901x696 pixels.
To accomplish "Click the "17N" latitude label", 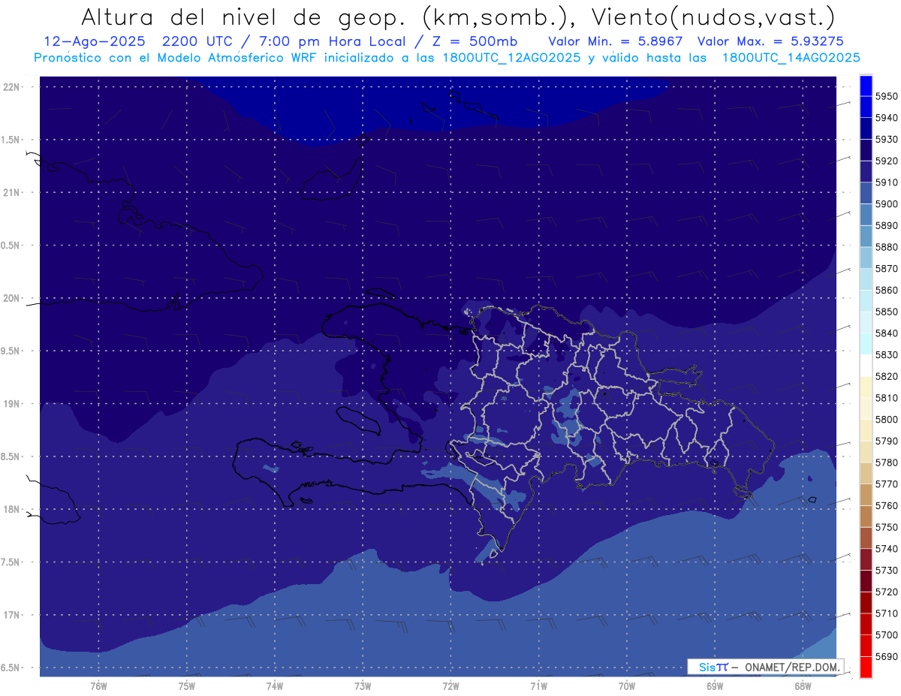I will click(x=11, y=615).
